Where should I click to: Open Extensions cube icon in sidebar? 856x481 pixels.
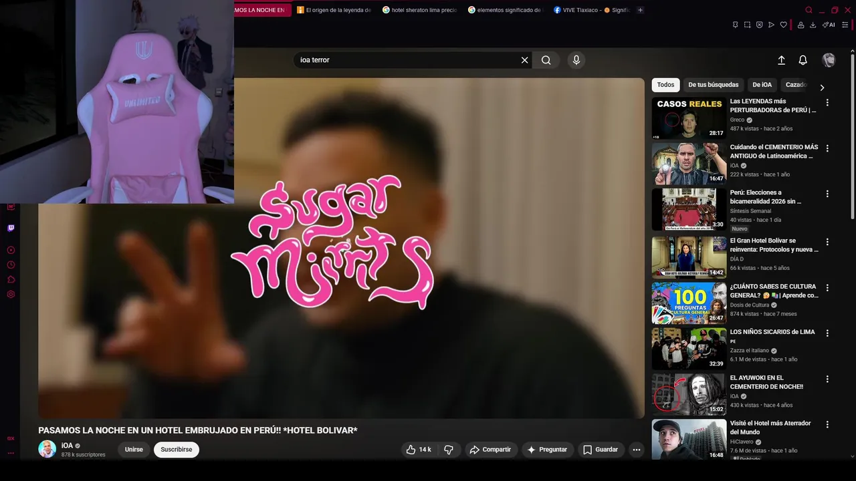pyautogui.click(x=11, y=279)
